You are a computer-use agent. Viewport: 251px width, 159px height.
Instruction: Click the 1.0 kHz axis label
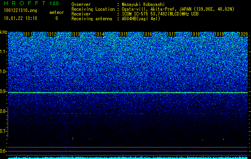3,72
